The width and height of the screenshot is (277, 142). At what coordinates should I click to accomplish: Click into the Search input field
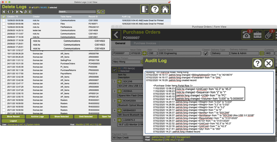point(77,12)
